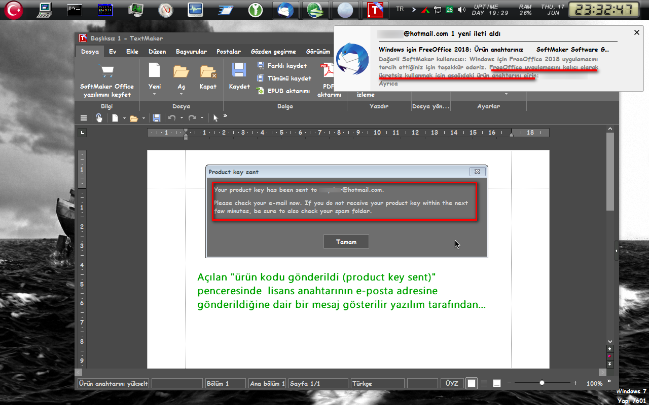Switch to the Düzen ribbon tab
Screen dimensions: 649x405
pos(157,52)
